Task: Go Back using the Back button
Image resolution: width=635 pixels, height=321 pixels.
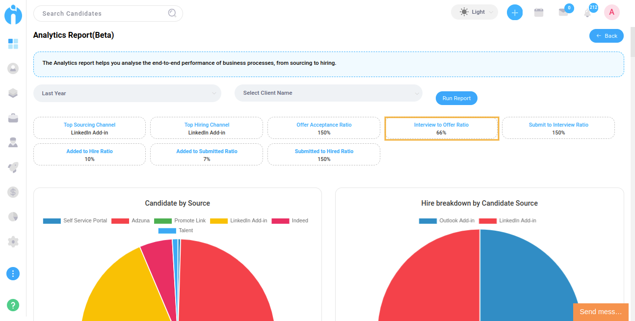Action: coord(606,36)
